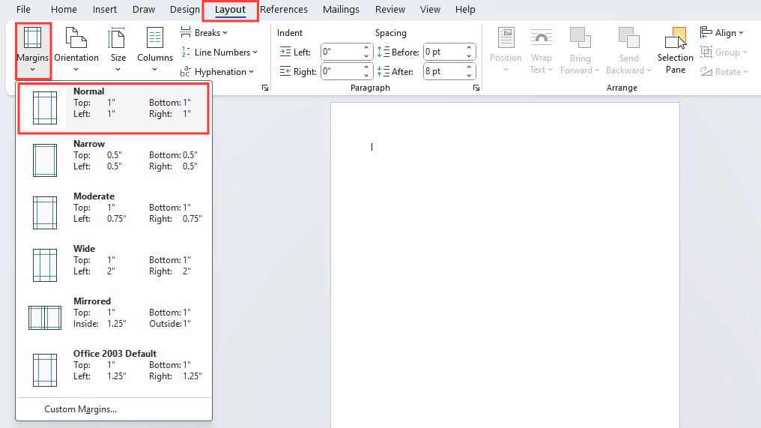Open the page Size icon
761x428 pixels.
pos(118,38)
